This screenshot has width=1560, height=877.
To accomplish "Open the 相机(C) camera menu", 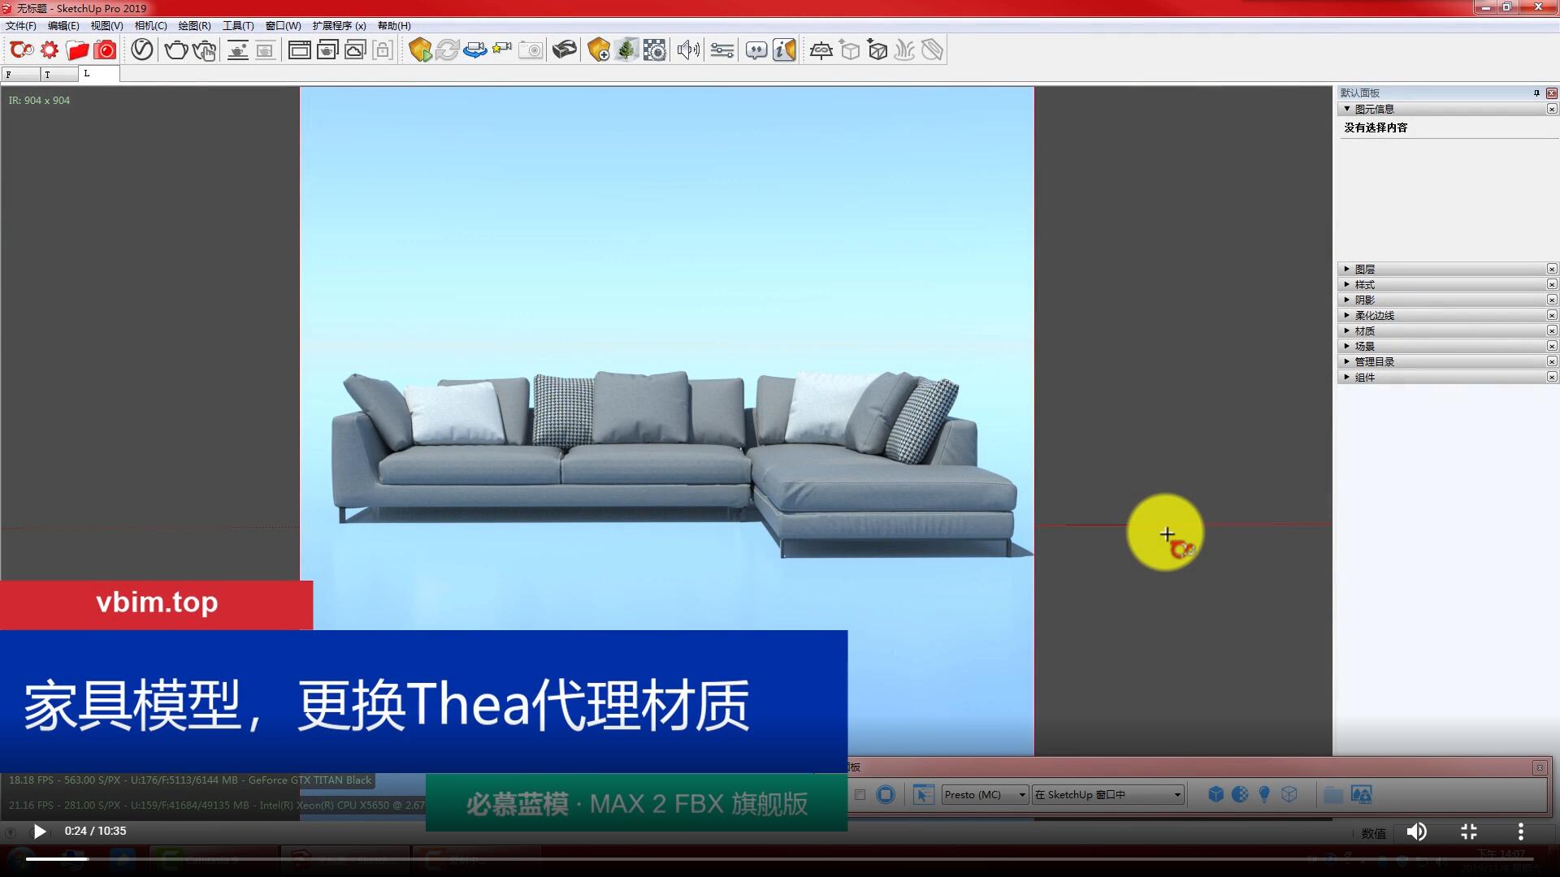I will coord(150,26).
